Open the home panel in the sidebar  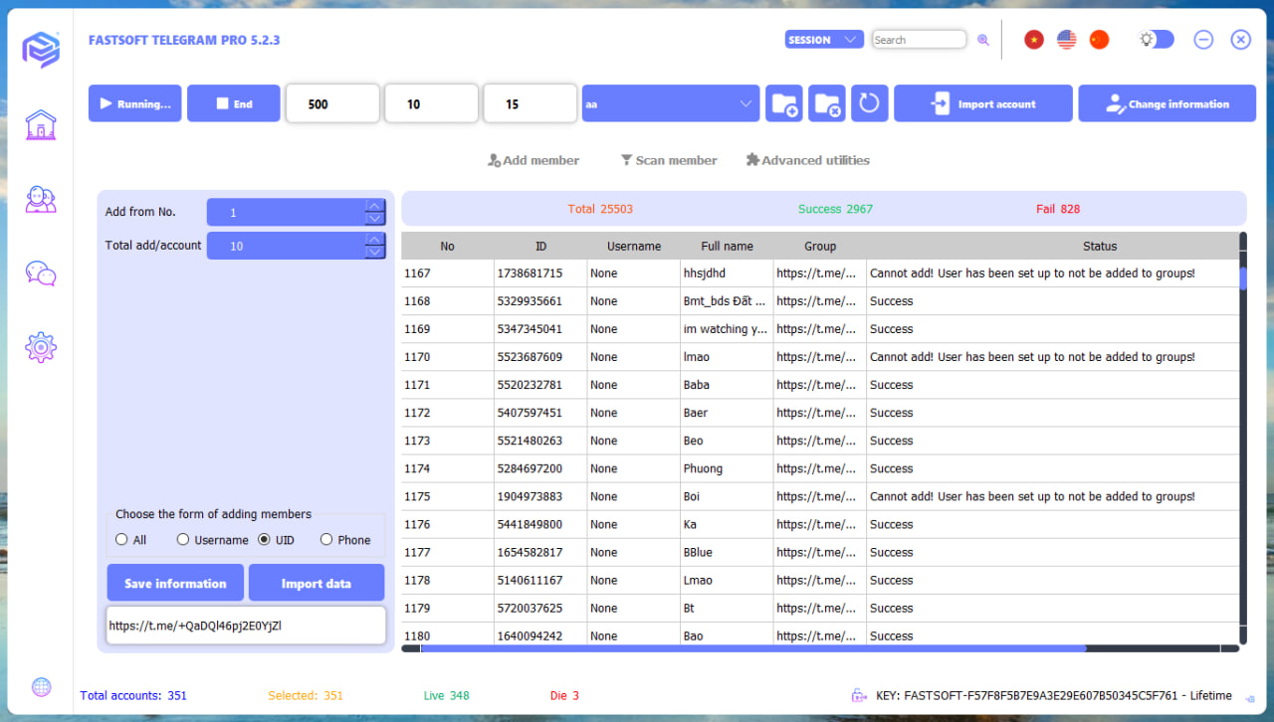(40, 125)
